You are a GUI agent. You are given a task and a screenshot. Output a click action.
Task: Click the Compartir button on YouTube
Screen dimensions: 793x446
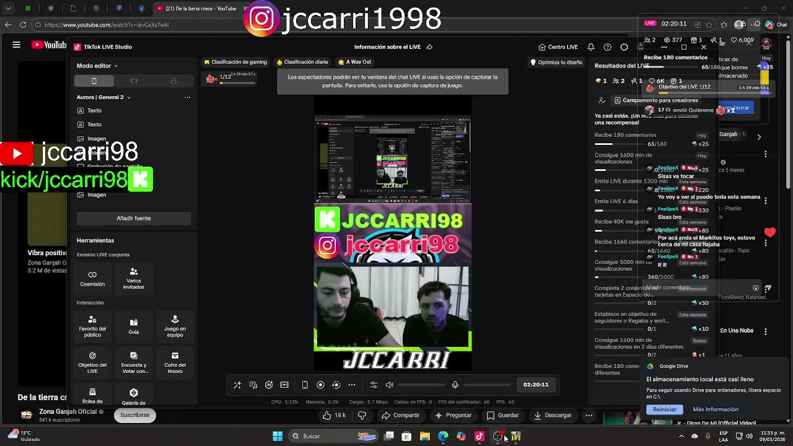click(x=400, y=415)
